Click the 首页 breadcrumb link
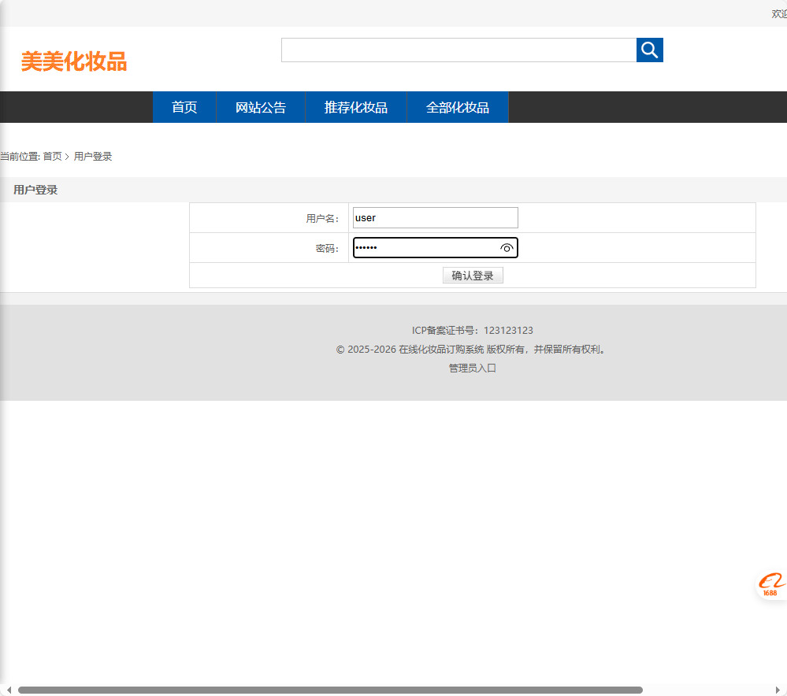 54,156
